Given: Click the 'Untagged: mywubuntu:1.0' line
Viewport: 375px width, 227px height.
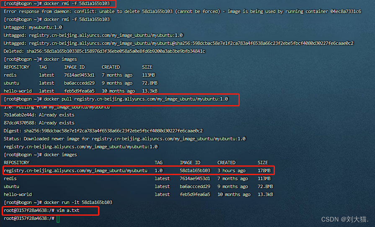Looking at the screenshot, I should tap(33, 27).
